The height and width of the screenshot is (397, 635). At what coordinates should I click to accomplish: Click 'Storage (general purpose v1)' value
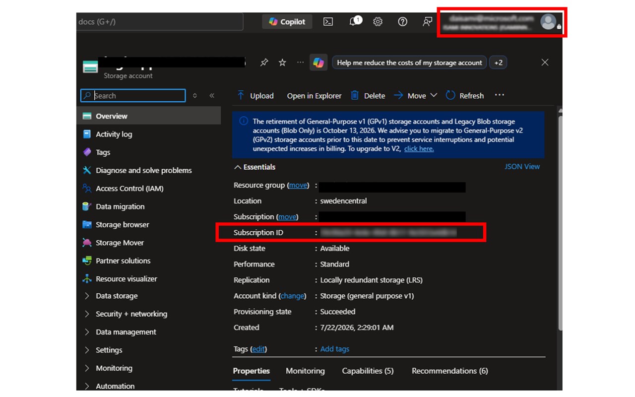pos(367,296)
